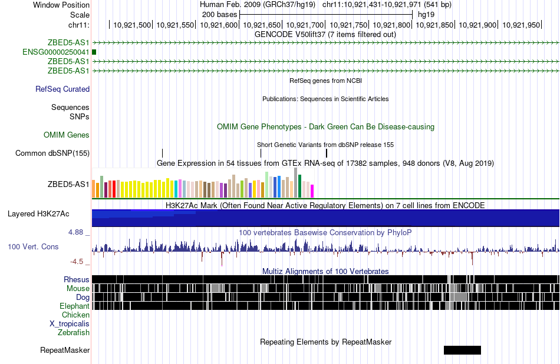
Task: Click the light green tall GTEx bar
Action: [x=267, y=185]
